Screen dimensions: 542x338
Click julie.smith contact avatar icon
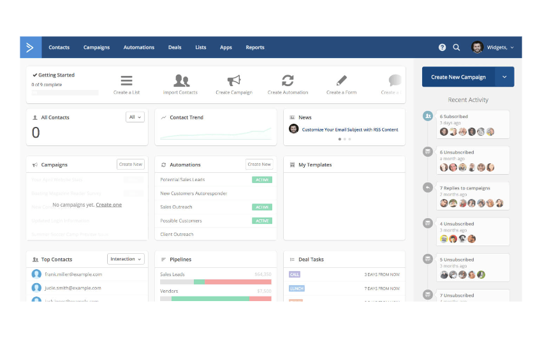pyautogui.click(x=36, y=288)
